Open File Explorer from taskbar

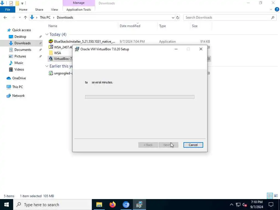(99, 205)
